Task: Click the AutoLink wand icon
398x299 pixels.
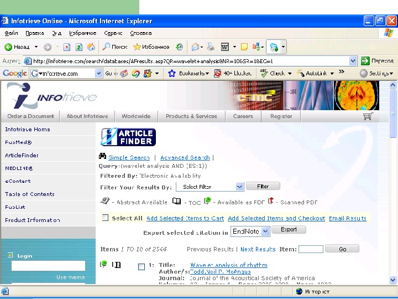Action: 300,73
